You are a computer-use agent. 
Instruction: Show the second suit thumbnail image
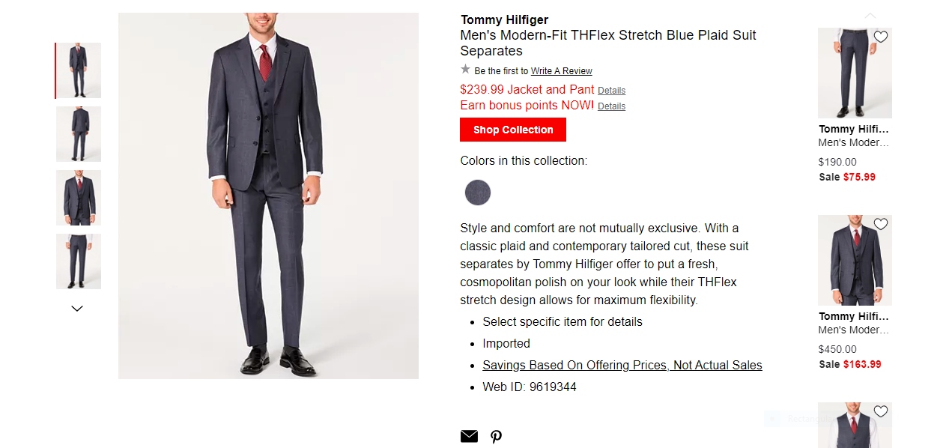(79, 134)
